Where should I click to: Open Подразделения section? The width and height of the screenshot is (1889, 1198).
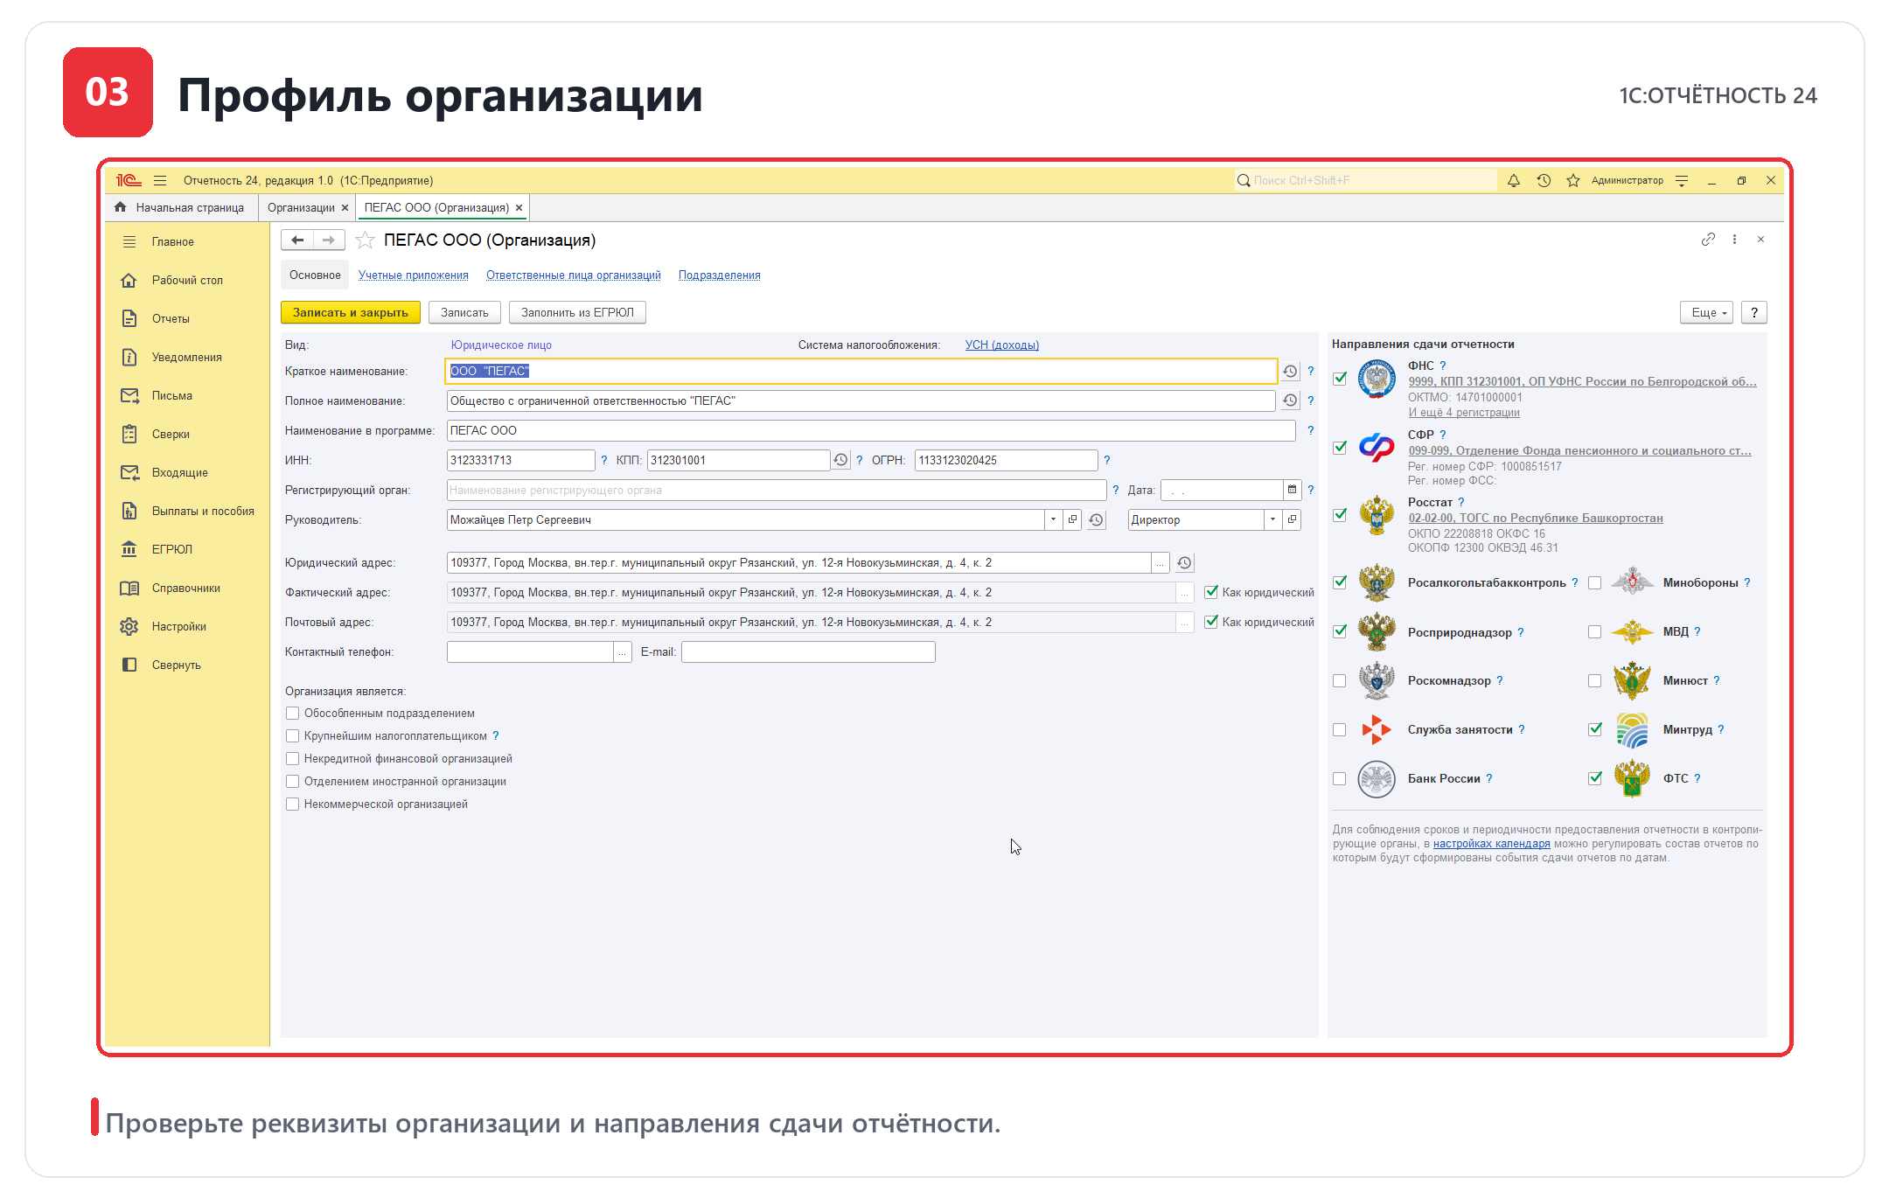pos(720,275)
